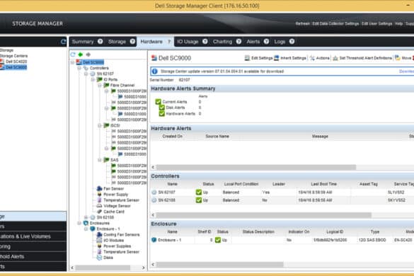Click IO Modules icon in tree

pyautogui.click(x=99, y=241)
